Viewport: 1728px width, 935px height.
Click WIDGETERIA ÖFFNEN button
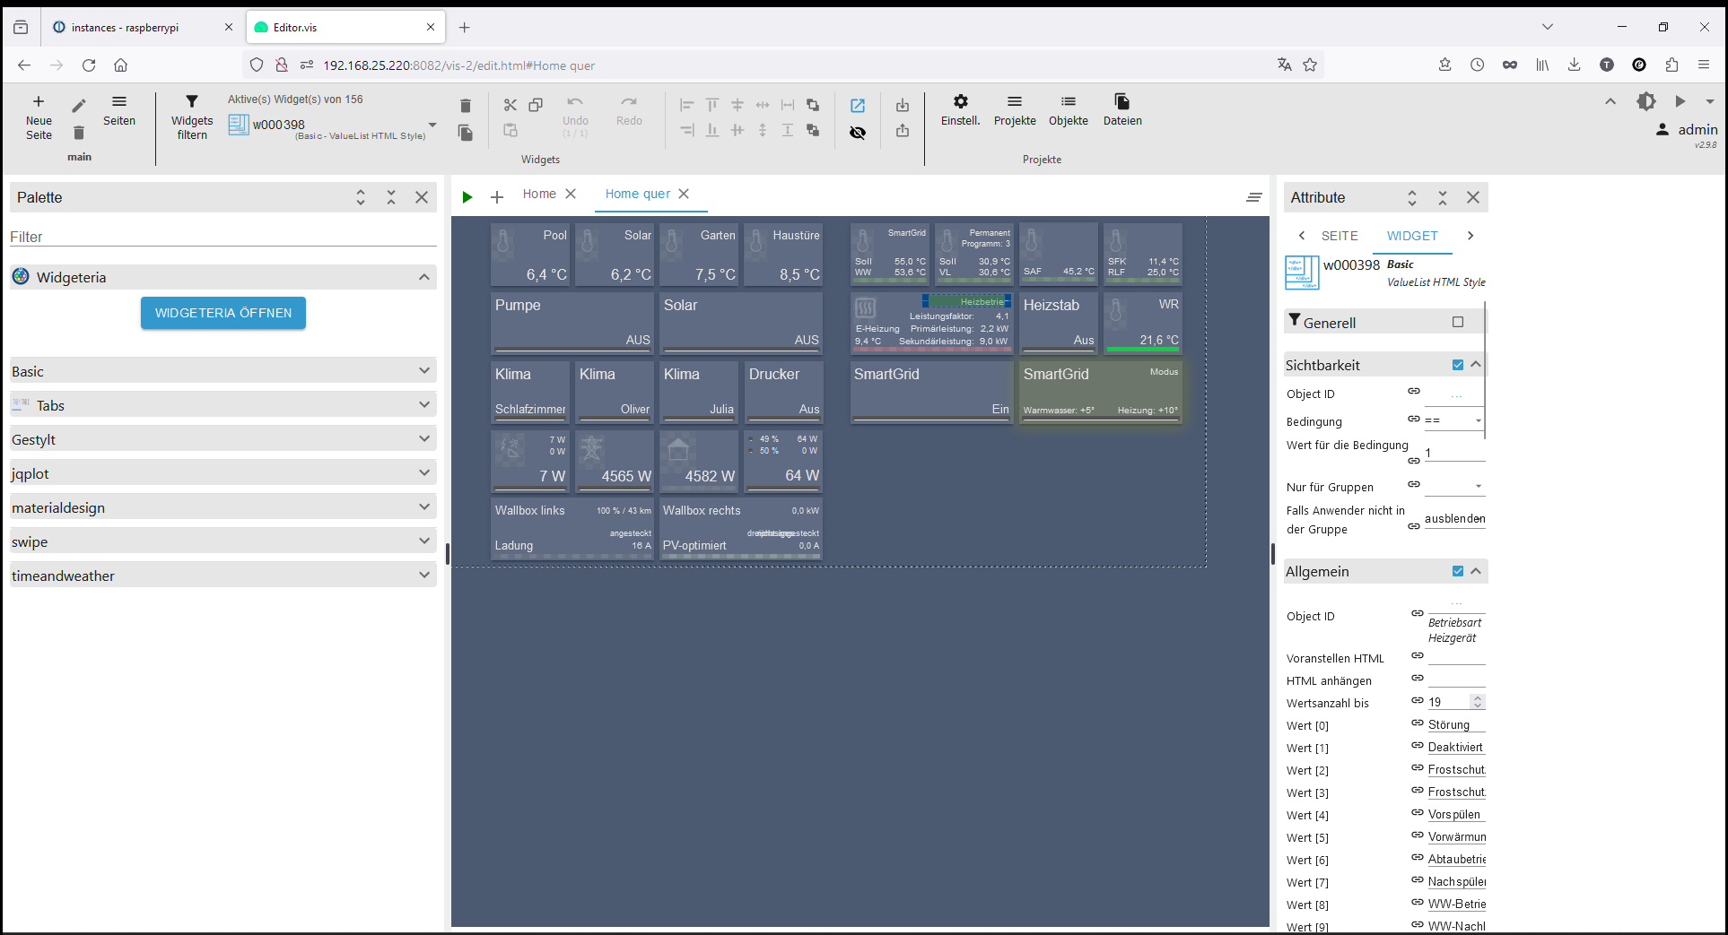click(223, 313)
